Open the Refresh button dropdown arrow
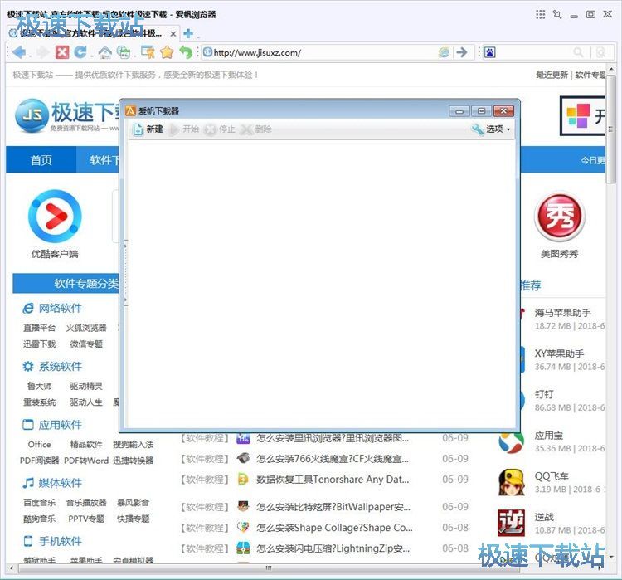Viewport: 622px width, 580px height. point(90,55)
